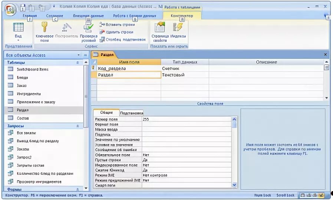The image size is (333, 200).
Task: Click the Save icon in quick access toolbar
Action: 23,8
